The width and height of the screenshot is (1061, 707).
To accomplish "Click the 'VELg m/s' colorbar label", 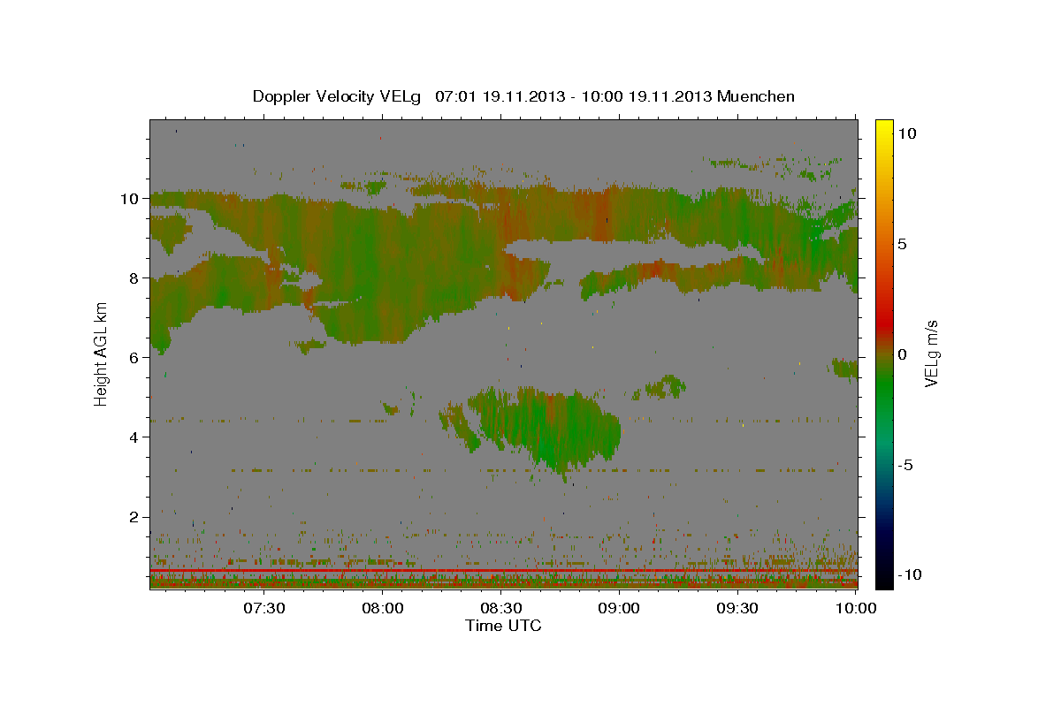I will point(932,353).
